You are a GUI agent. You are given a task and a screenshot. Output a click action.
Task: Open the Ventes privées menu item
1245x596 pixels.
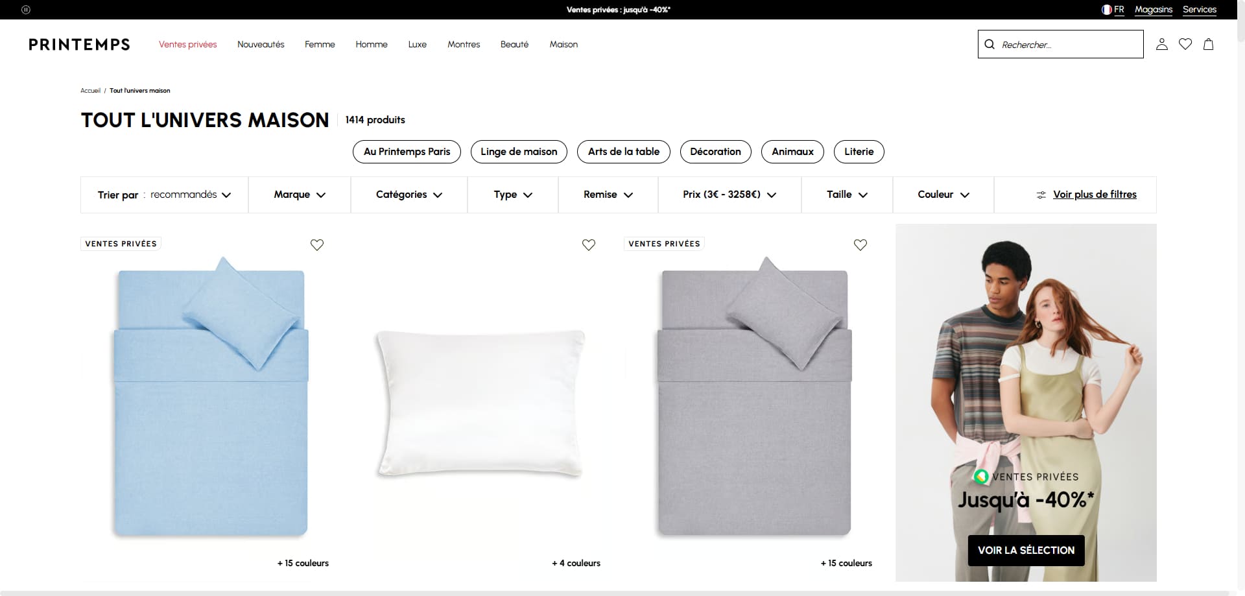[x=188, y=44]
